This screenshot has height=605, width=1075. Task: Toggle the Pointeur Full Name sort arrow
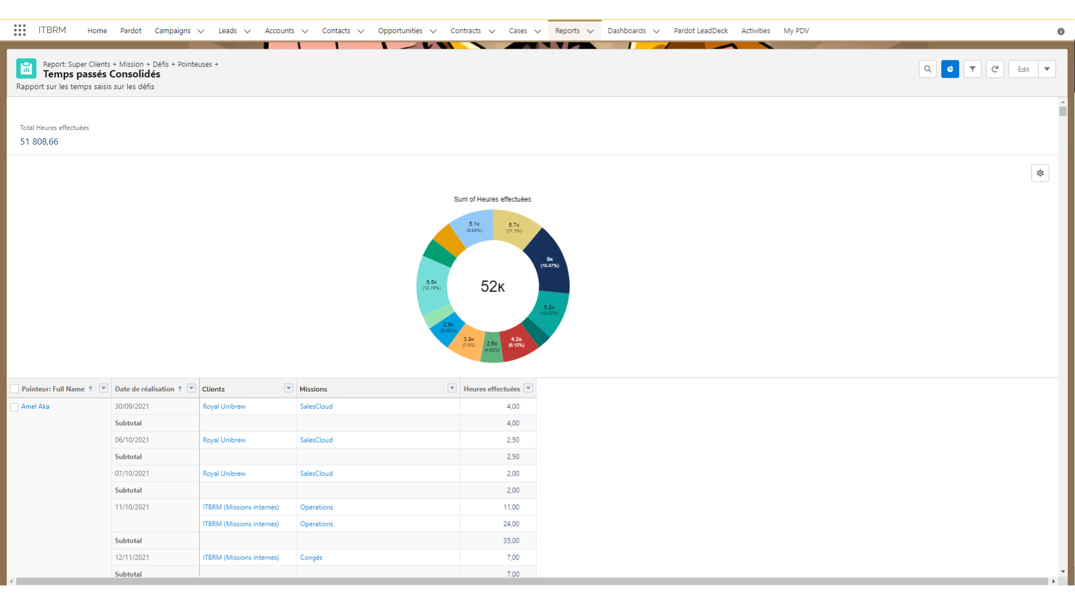pos(90,389)
